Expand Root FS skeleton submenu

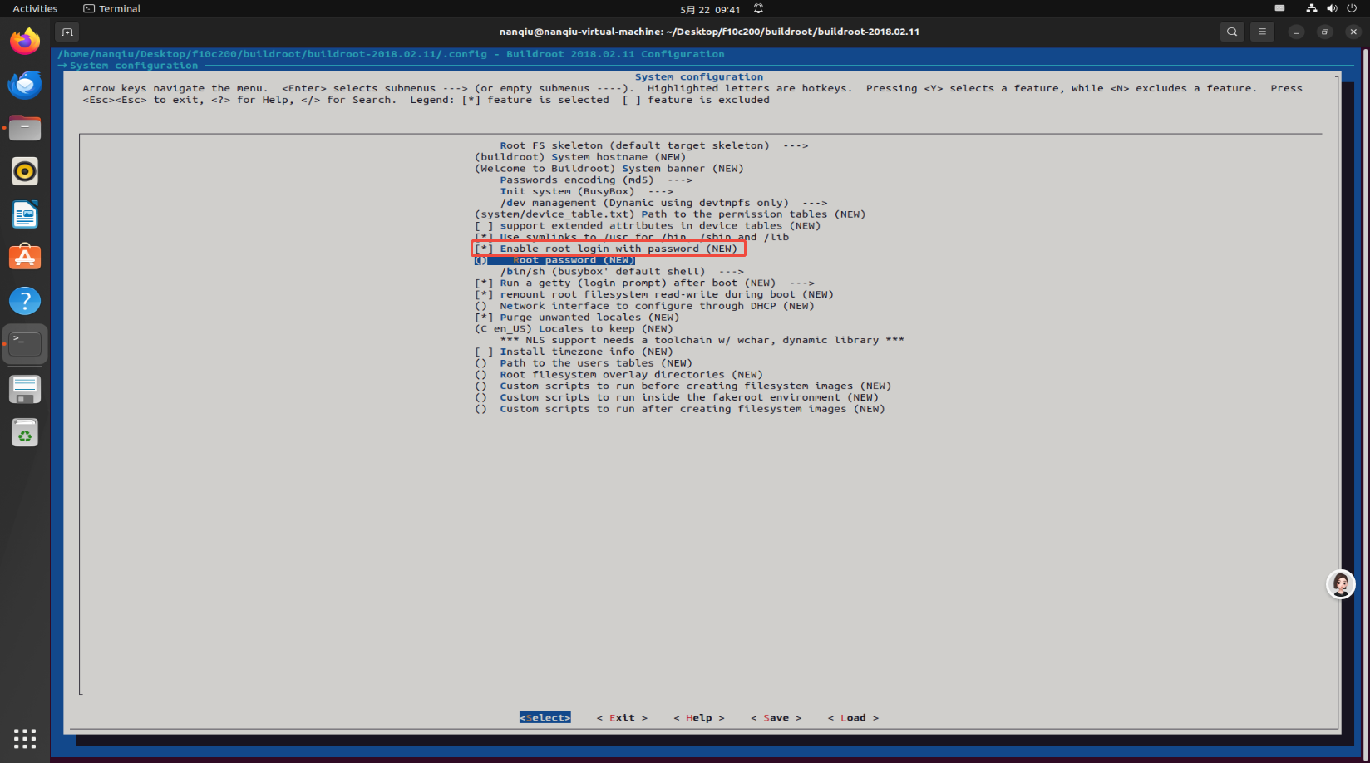(653, 145)
